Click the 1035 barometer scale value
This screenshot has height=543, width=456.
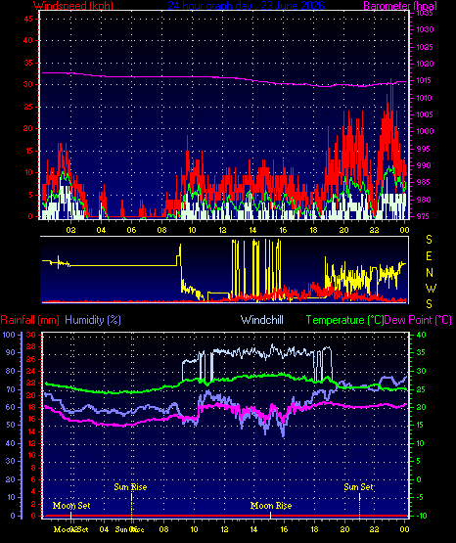point(425,13)
